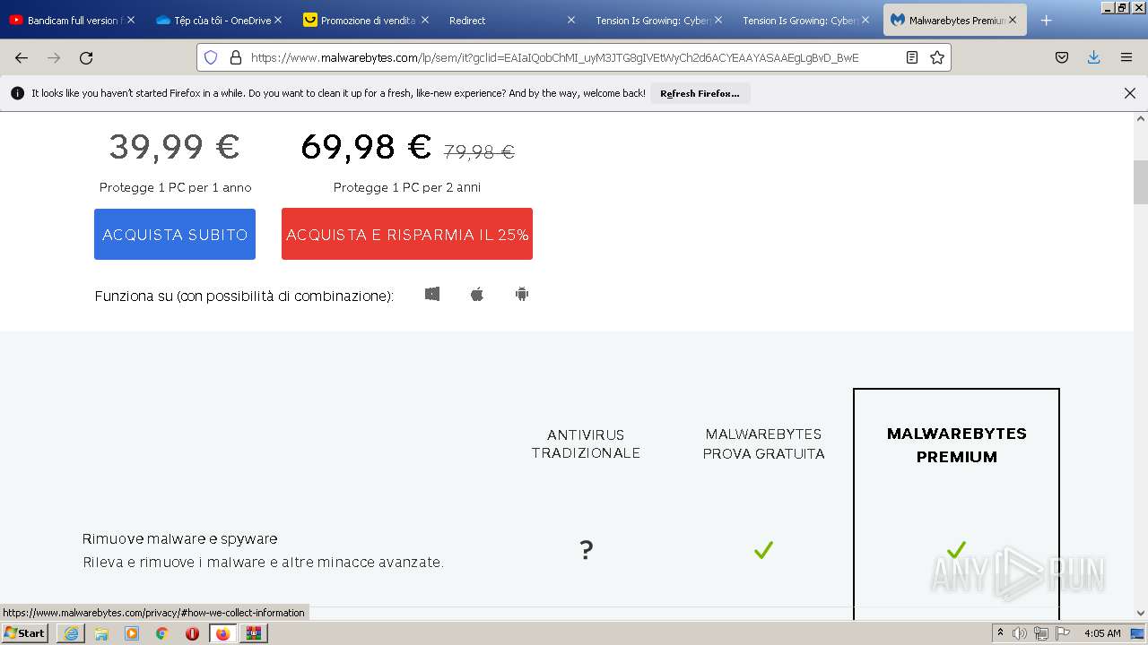Image resolution: width=1148 pixels, height=645 pixels.
Task: Click ACQUISTA E RISPARMIA IL 25% button
Action: coord(407,235)
